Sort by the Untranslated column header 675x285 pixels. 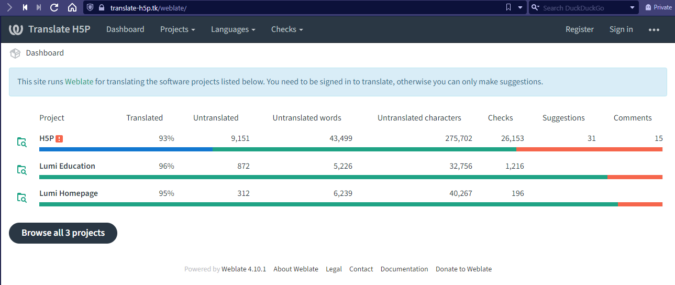click(x=216, y=118)
